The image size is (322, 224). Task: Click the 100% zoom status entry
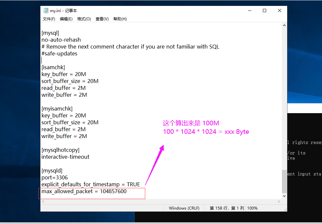coord(252,208)
